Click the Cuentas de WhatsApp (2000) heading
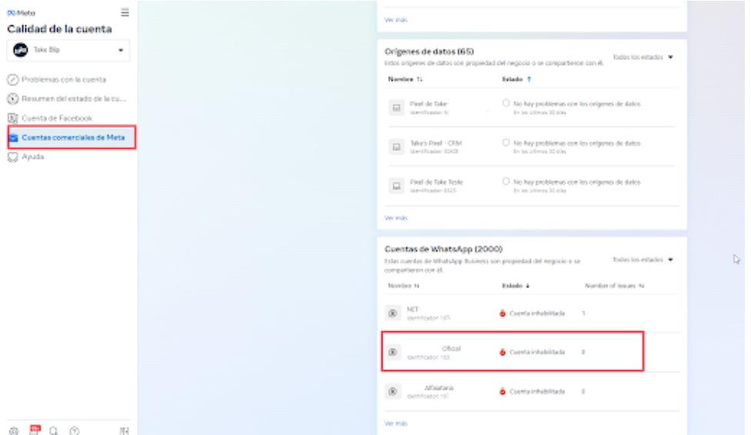Image resolution: width=751 pixels, height=435 pixels. click(443, 249)
